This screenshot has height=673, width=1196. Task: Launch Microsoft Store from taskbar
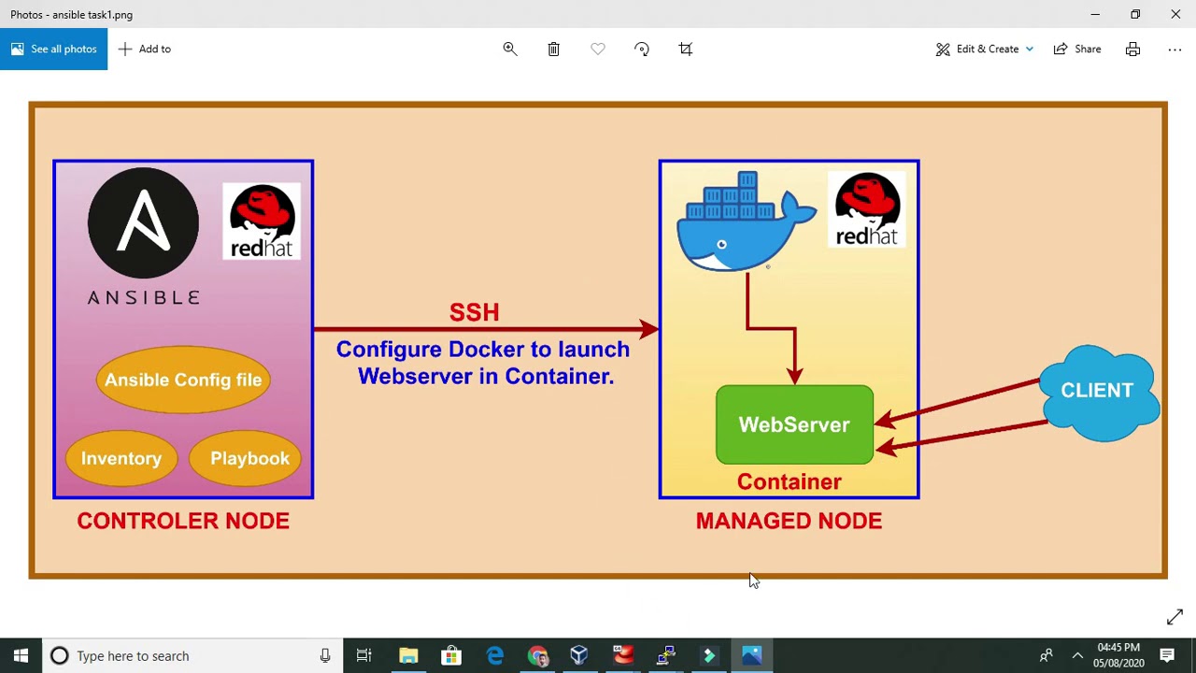click(451, 655)
